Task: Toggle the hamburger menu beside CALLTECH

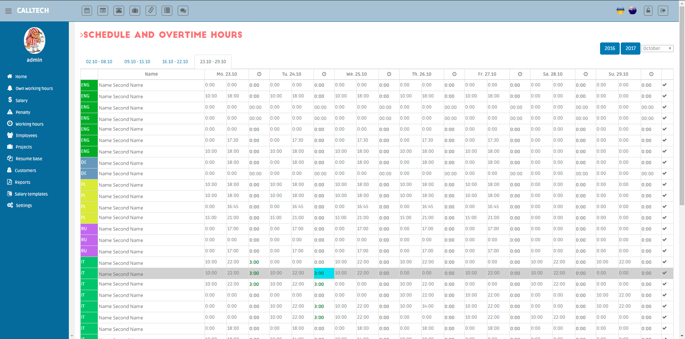Action: click(x=9, y=11)
